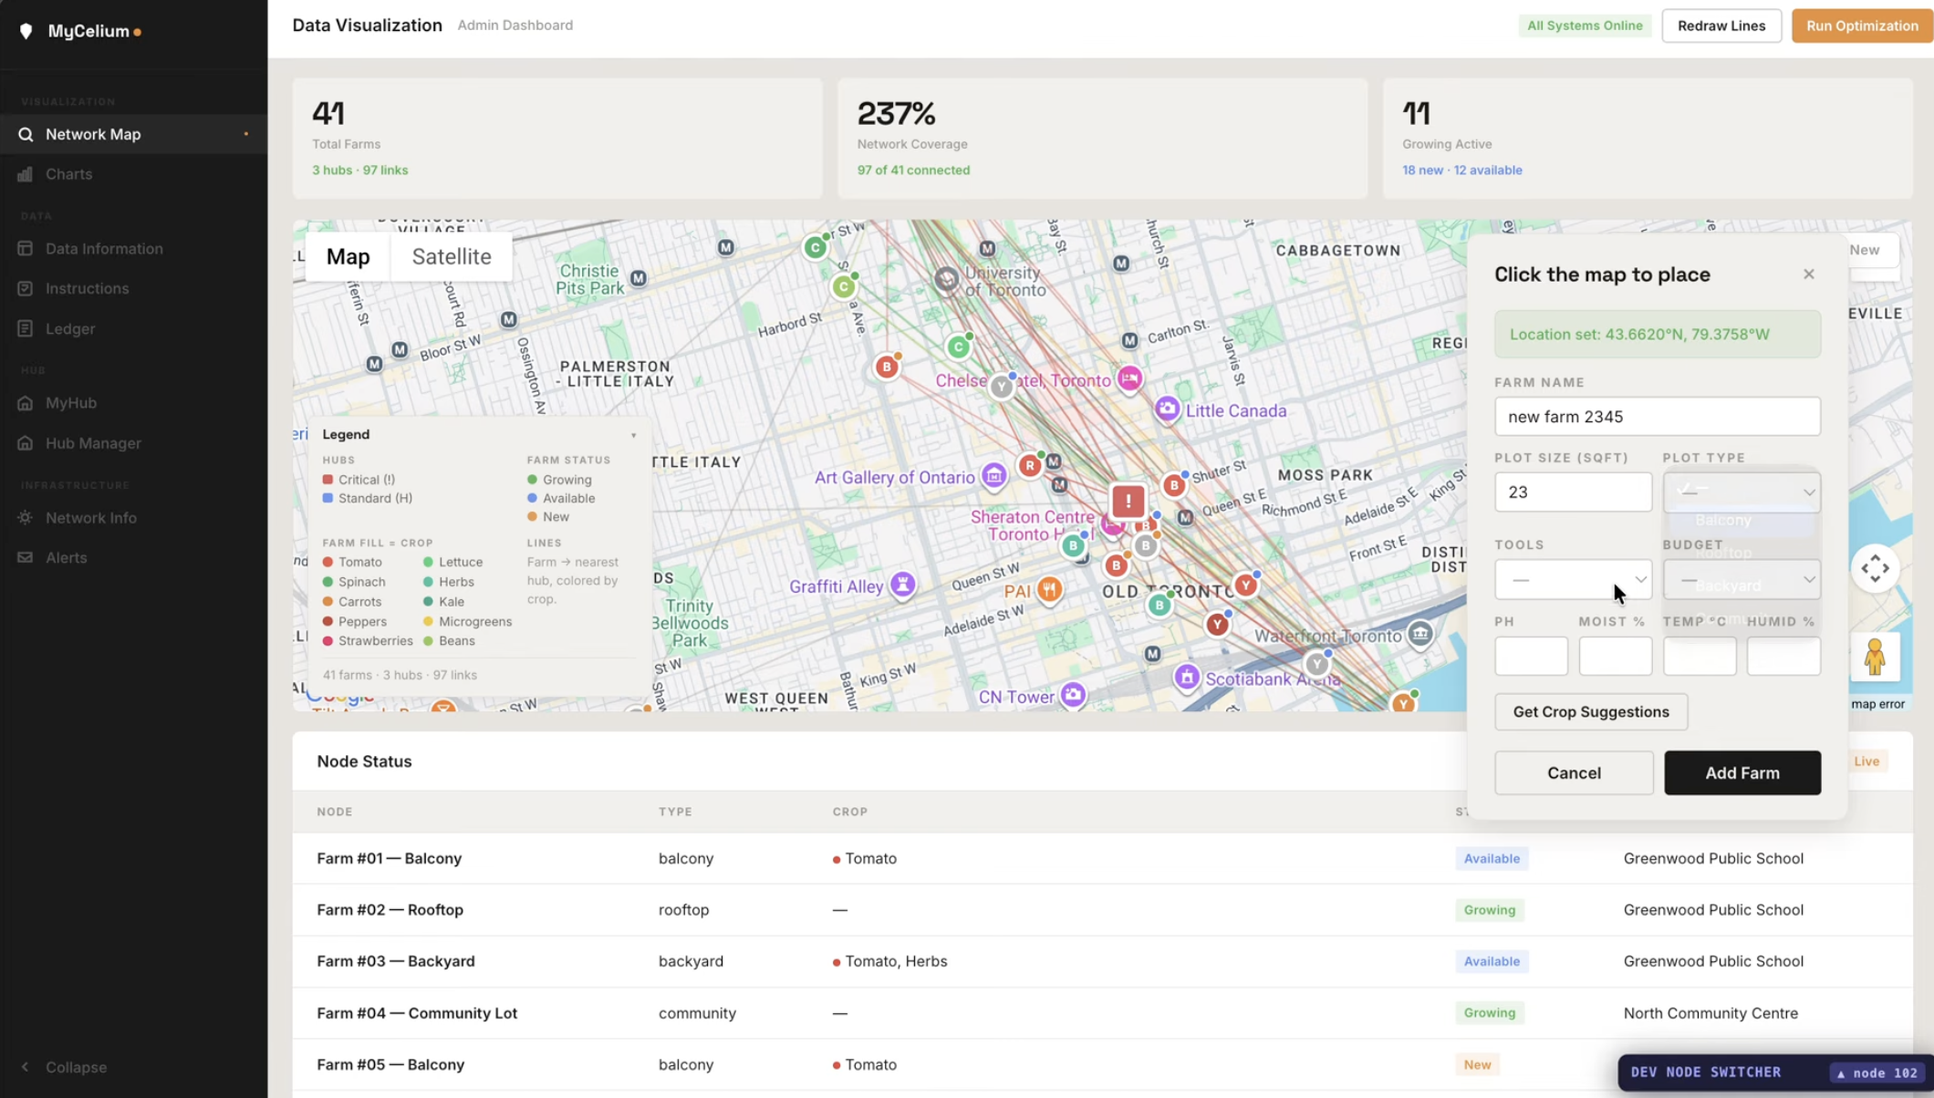Select the Farm #03 — Backyard row
The width and height of the screenshot is (1934, 1098).
[1102, 961]
